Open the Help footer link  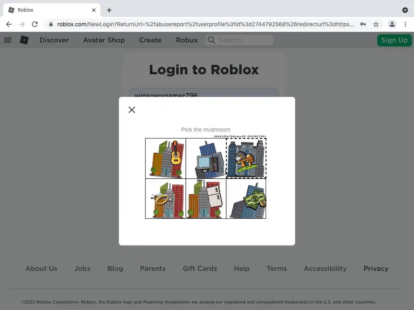click(242, 268)
